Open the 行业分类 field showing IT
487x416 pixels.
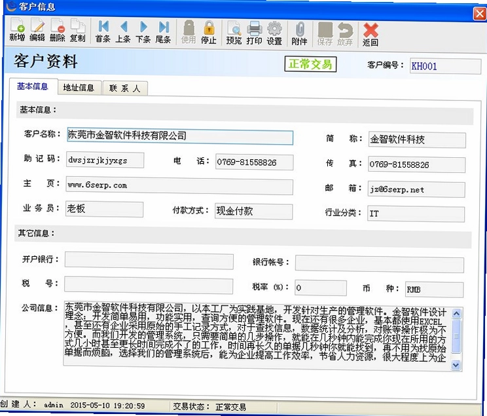tap(416, 214)
